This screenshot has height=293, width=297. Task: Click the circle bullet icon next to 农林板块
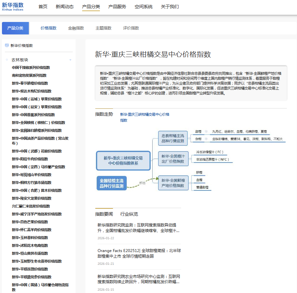7,59
